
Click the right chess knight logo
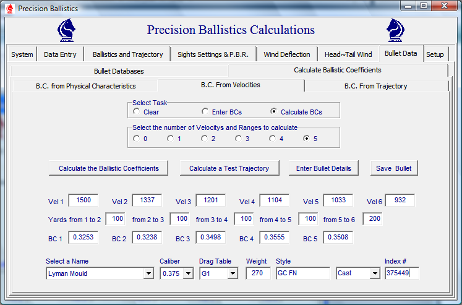[x=396, y=30]
